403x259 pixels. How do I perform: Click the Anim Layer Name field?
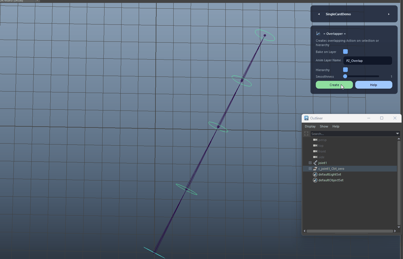click(368, 60)
